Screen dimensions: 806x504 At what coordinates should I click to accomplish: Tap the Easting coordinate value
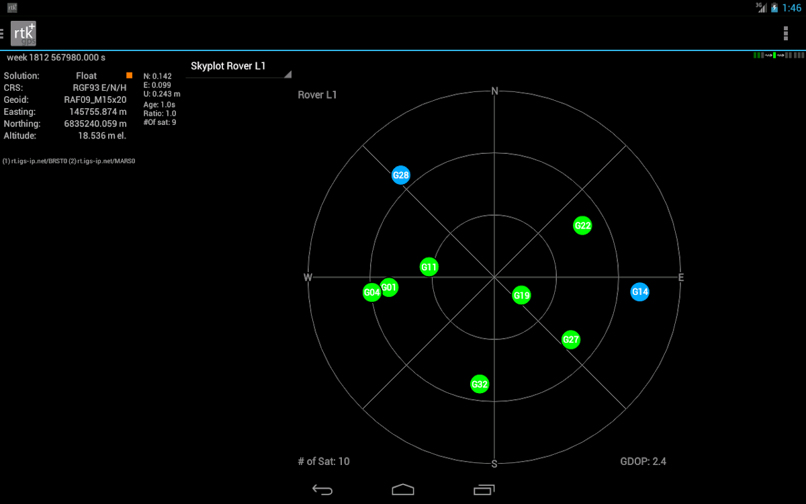[x=97, y=112]
